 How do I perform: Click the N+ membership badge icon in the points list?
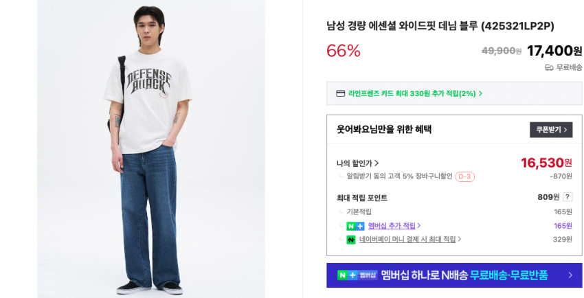pyautogui.click(x=355, y=226)
